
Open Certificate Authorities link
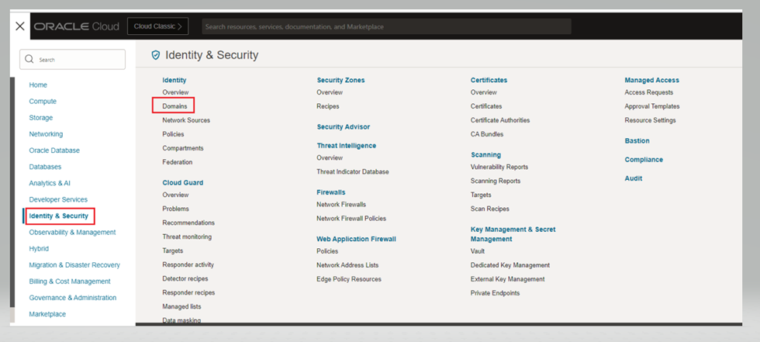[x=500, y=120]
